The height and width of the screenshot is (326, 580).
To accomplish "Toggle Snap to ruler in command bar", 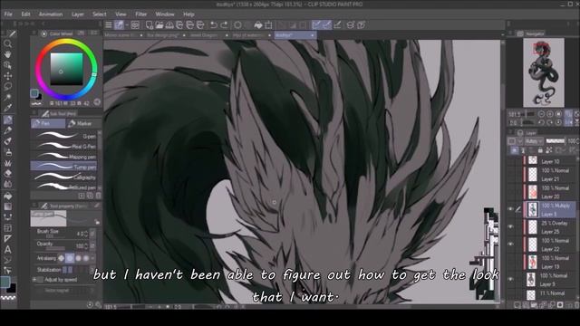I will [x=316, y=24].
